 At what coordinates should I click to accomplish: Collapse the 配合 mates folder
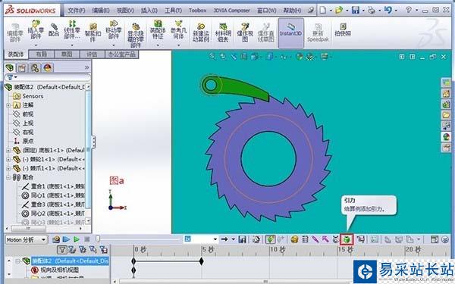tap(8, 177)
